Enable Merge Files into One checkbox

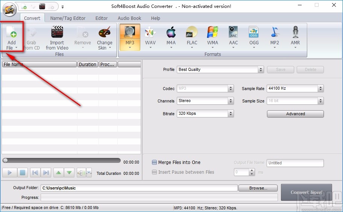pos(154,162)
